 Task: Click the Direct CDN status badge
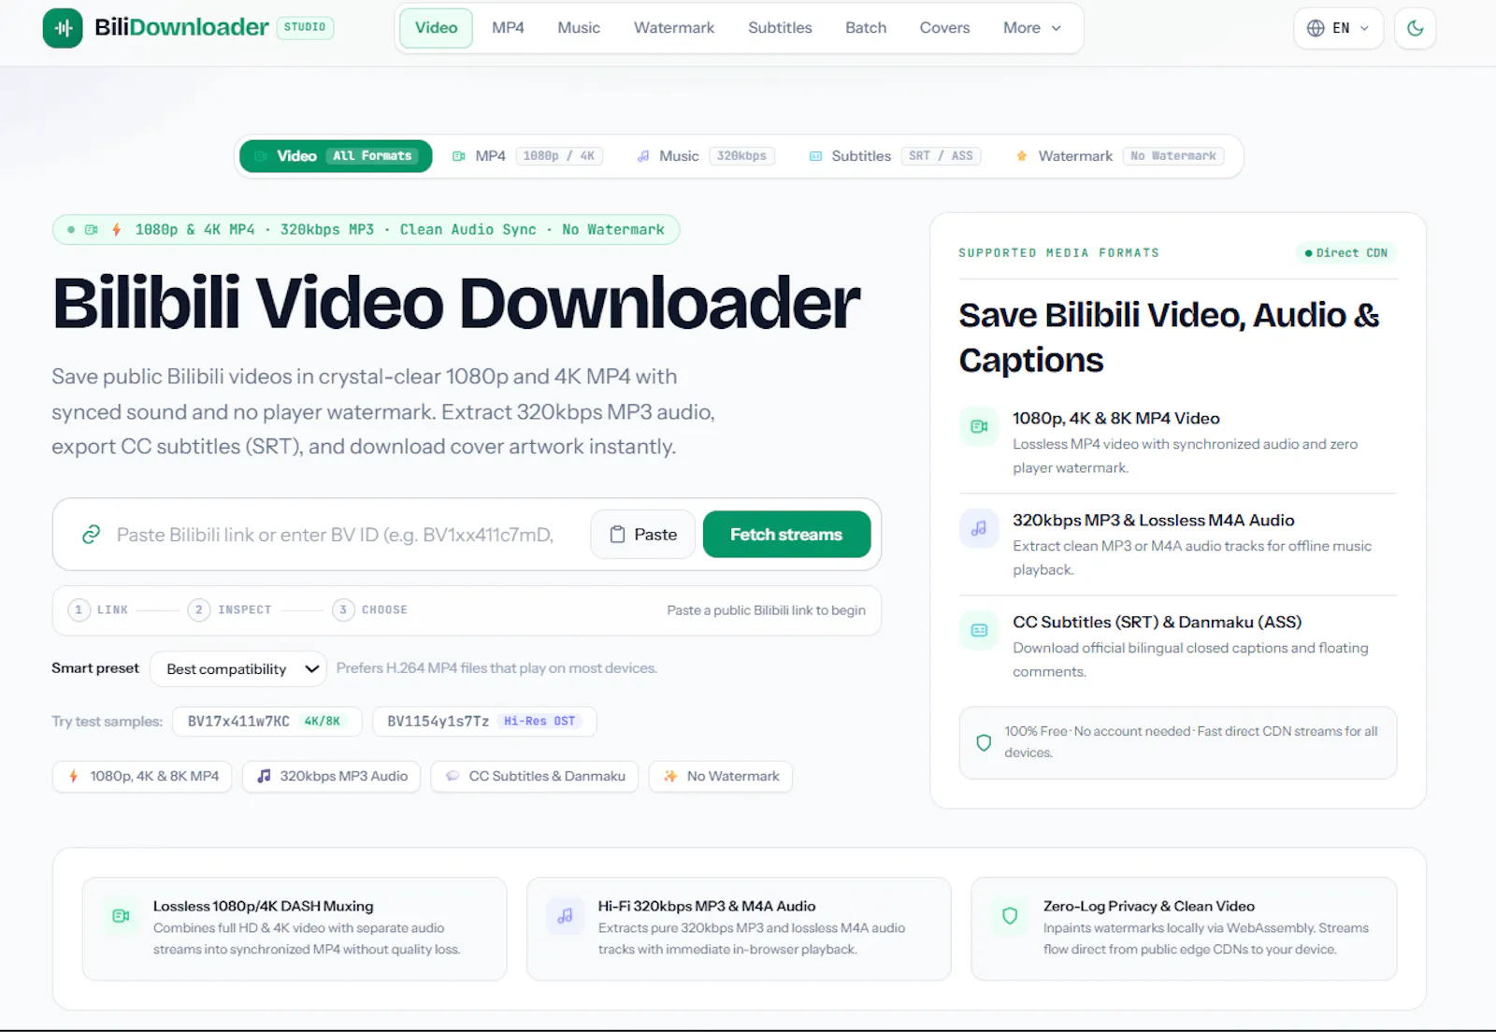[1345, 253]
